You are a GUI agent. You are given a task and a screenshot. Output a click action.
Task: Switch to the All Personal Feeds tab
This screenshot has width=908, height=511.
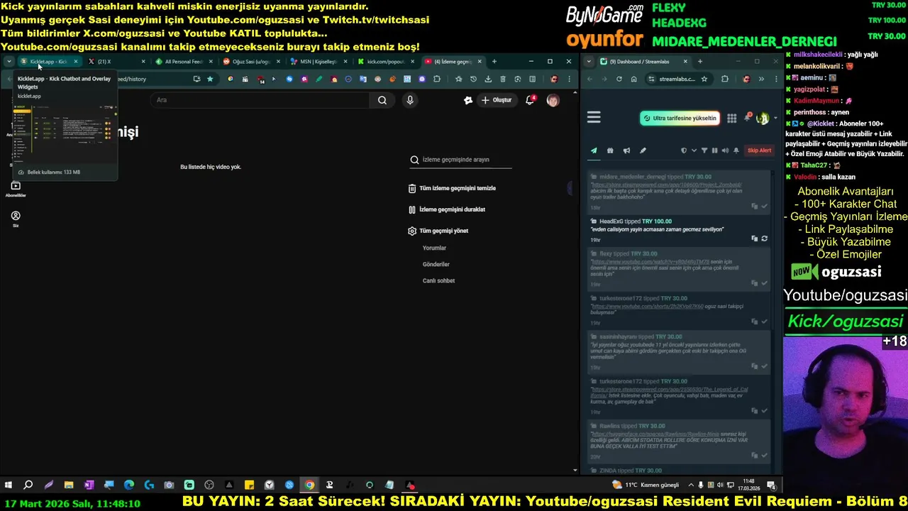pos(183,62)
